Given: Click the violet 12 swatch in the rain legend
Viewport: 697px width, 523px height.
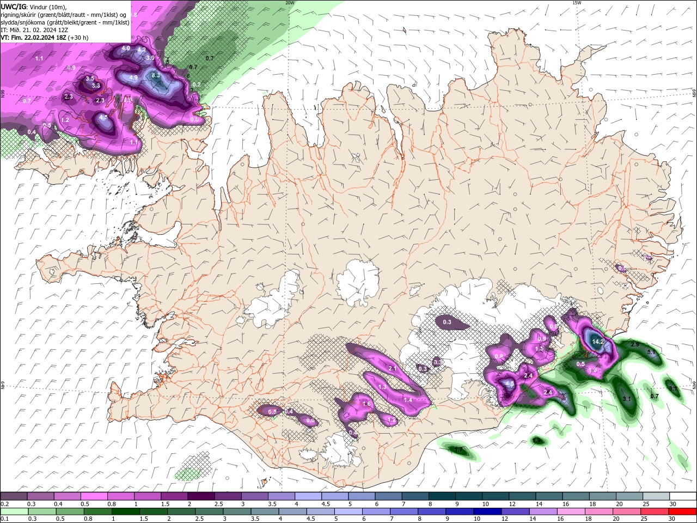Looking at the screenshot, I should (x=515, y=512).
